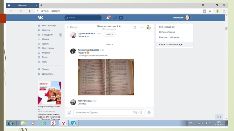
Task: Open the left book page photo
Action: (x=91, y=77)
